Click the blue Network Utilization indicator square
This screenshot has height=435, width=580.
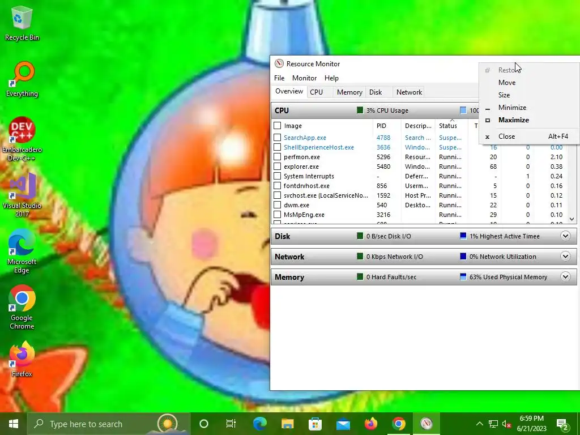(463, 257)
